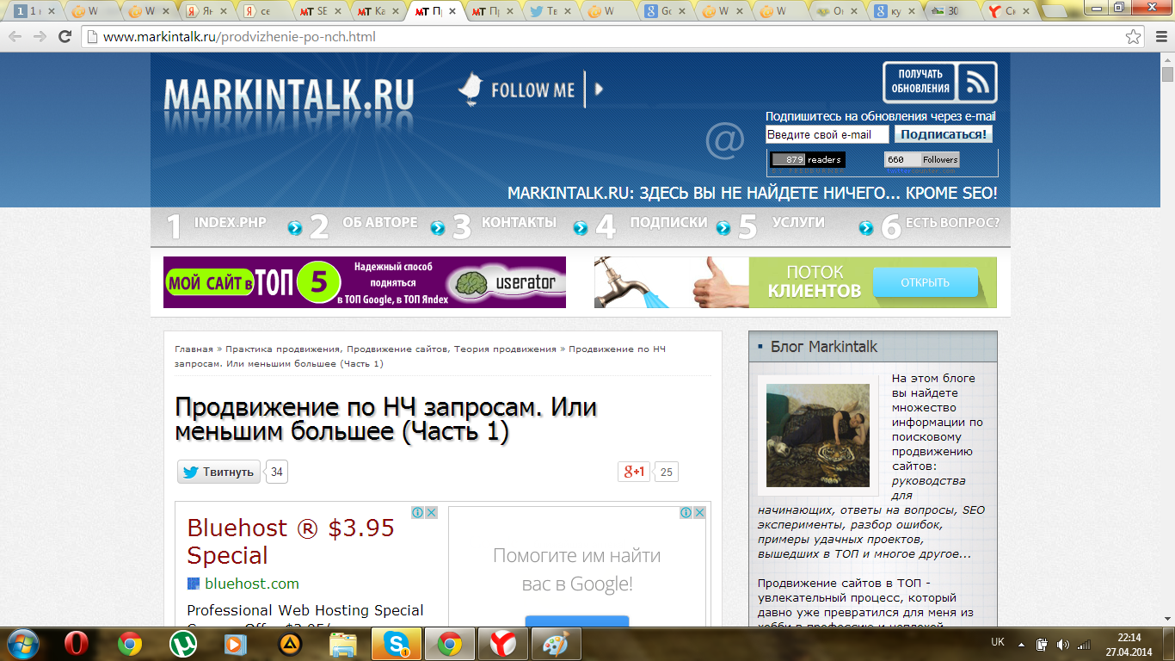The height and width of the screenshot is (661, 1175).
Task: Click the Bluehost $3.95 Special ad title
Action: 291,541
